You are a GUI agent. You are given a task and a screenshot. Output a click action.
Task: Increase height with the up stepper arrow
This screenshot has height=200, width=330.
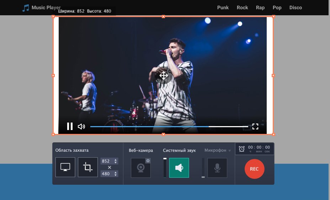click(116, 172)
